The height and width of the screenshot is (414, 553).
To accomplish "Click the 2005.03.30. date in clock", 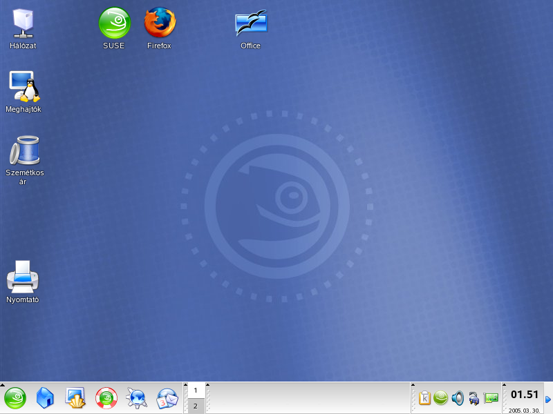I will [524, 411].
